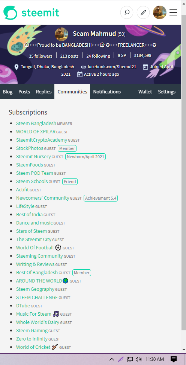Switch to the Blog tab
The image size is (186, 365).
pyautogui.click(x=7, y=92)
